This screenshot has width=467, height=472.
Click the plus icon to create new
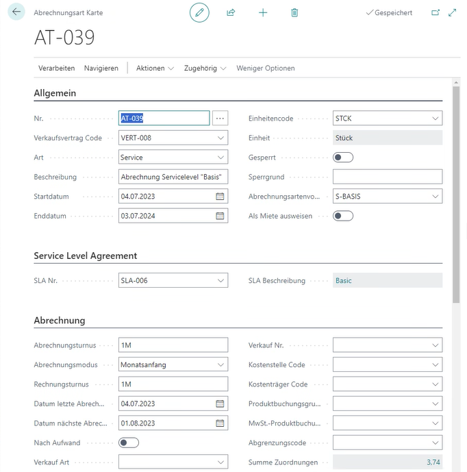click(x=263, y=12)
